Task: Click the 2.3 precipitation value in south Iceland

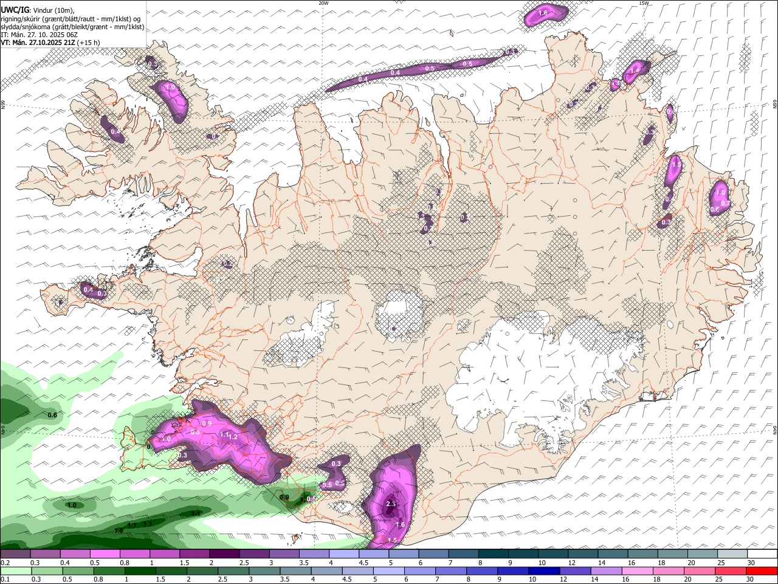Action: (391, 504)
